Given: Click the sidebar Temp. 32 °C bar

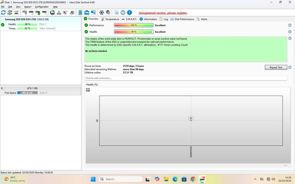Looking at the screenshot, I should click(x=27, y=28).
